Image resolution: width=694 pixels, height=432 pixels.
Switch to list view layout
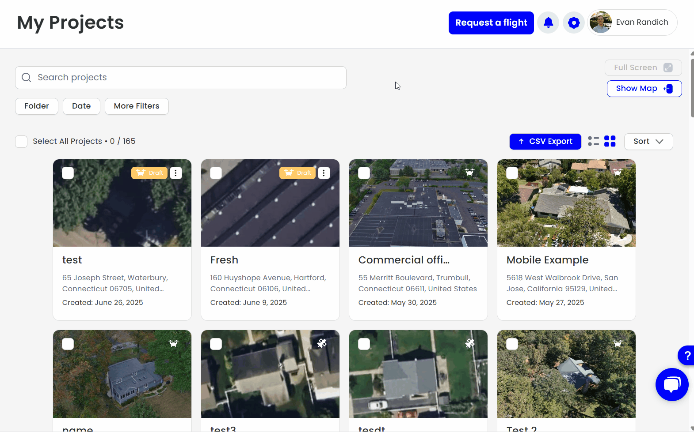(594, 141)
